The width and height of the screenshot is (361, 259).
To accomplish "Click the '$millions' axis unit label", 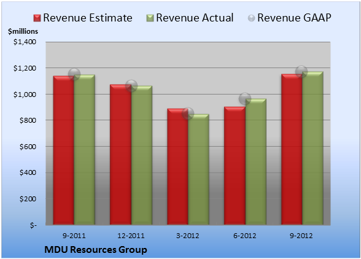I will [23, 31].
